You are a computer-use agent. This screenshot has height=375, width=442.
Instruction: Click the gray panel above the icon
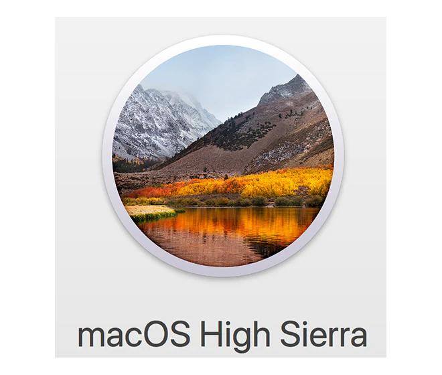click(220, 25)
